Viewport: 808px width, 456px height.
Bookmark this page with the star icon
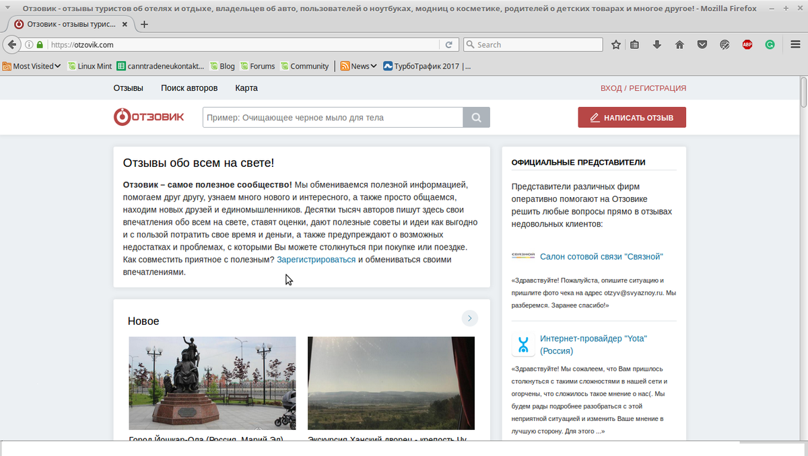click(616, 45)
